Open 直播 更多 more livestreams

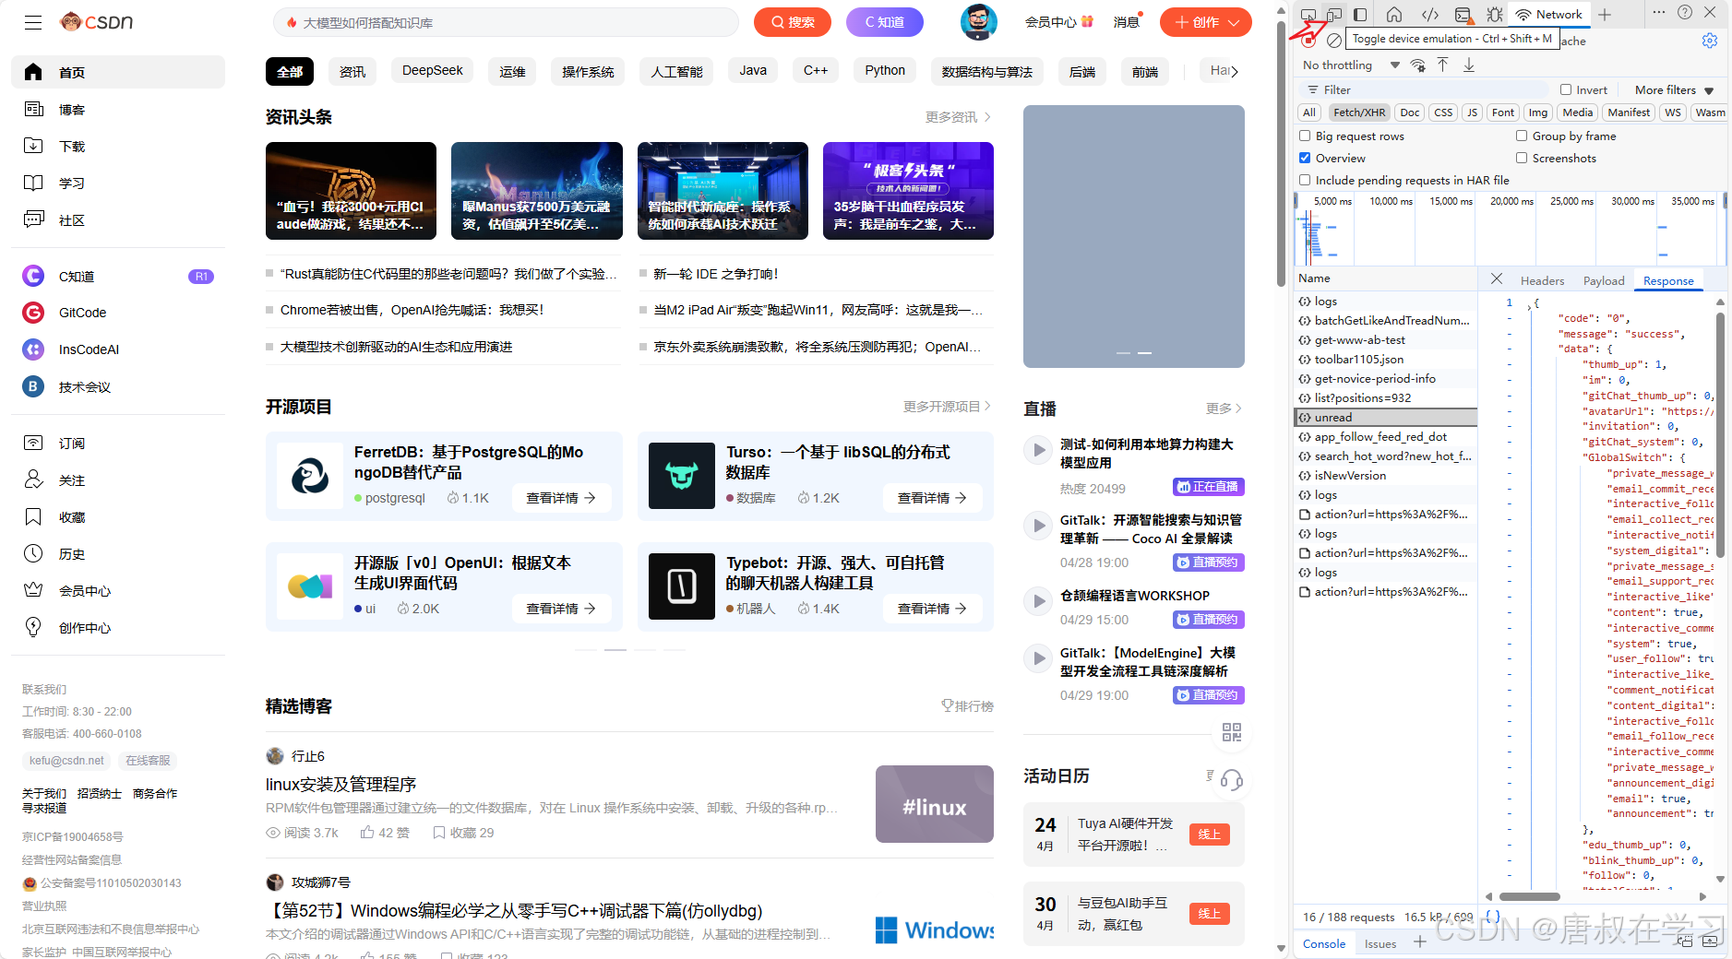1224,408
